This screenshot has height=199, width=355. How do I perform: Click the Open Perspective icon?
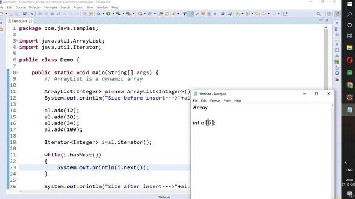pos(329,14)
